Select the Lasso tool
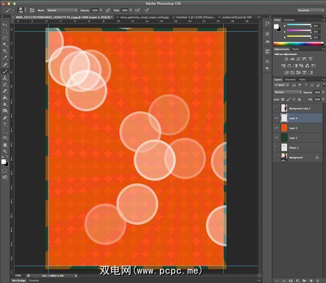 [5, 38]
